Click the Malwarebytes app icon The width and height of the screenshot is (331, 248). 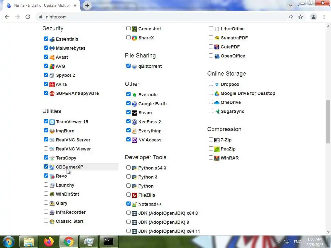click(52, 48)
